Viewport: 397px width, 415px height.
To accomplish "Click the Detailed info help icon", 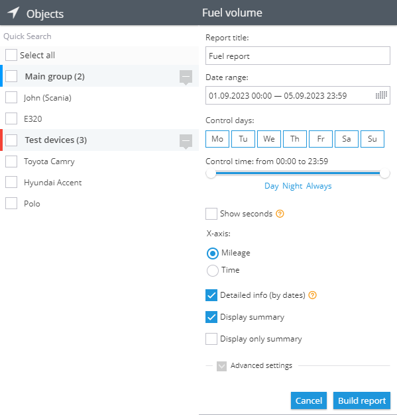I will point(313,295).
